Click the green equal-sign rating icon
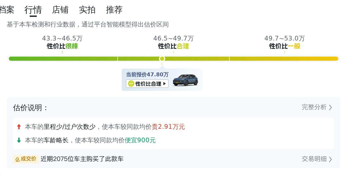Screen dimensions: 347x175 [x=131, y=84]
